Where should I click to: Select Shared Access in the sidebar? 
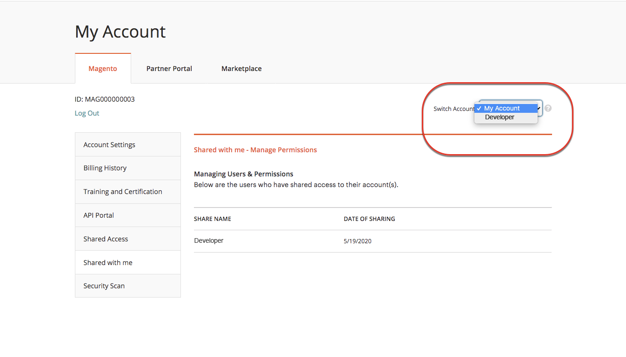[x=128, y=239]
